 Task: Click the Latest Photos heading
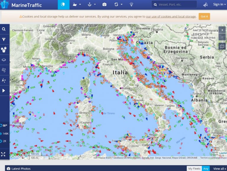(x=21, y=169)
